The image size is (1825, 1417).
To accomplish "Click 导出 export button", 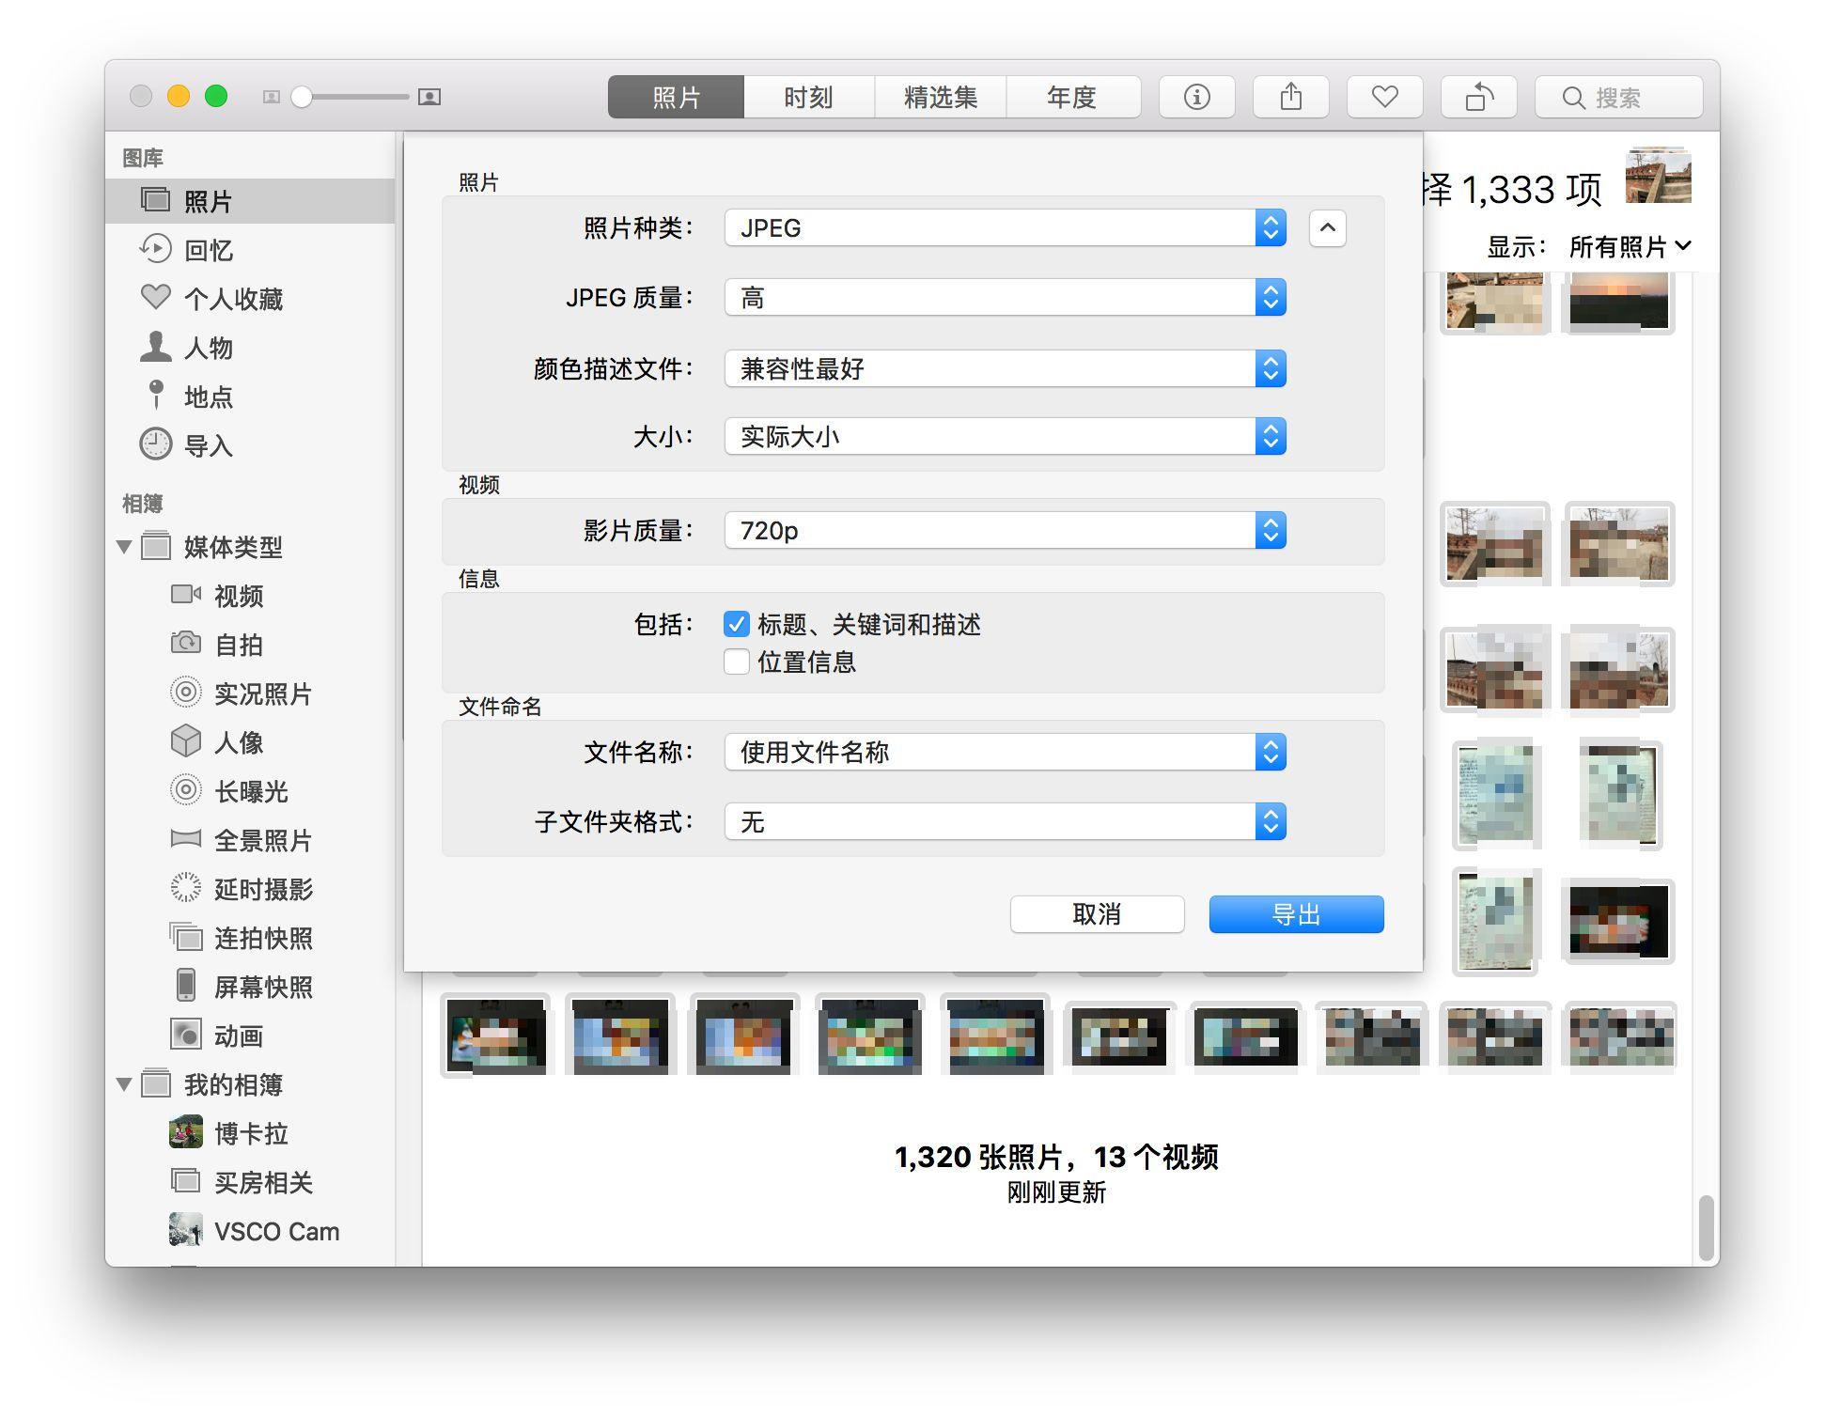I will [x=1296, y=914].
